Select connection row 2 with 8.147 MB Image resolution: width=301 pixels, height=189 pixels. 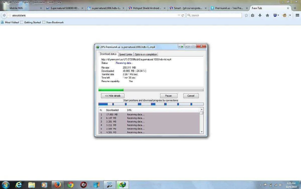[149, 118]
